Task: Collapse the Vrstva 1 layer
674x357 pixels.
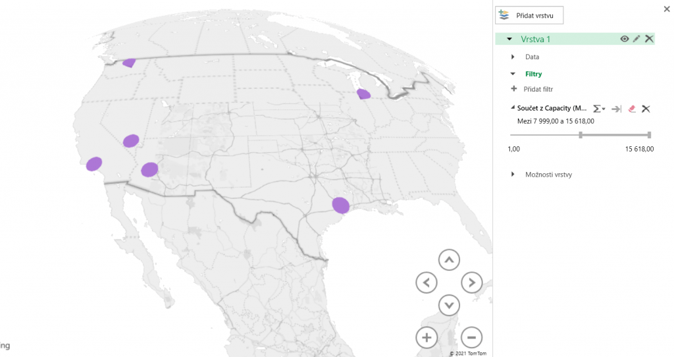Action: pos(509,40)
